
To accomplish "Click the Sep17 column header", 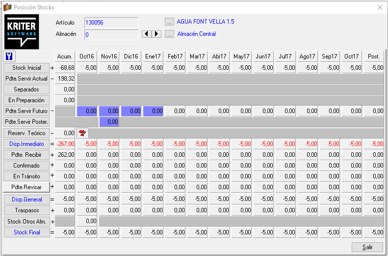I will point(329,57).
